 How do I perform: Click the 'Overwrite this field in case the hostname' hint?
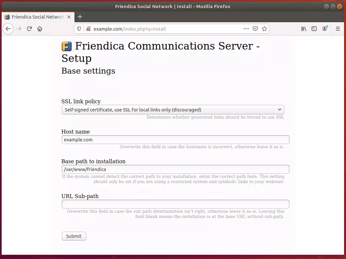[x=202, y=147]
